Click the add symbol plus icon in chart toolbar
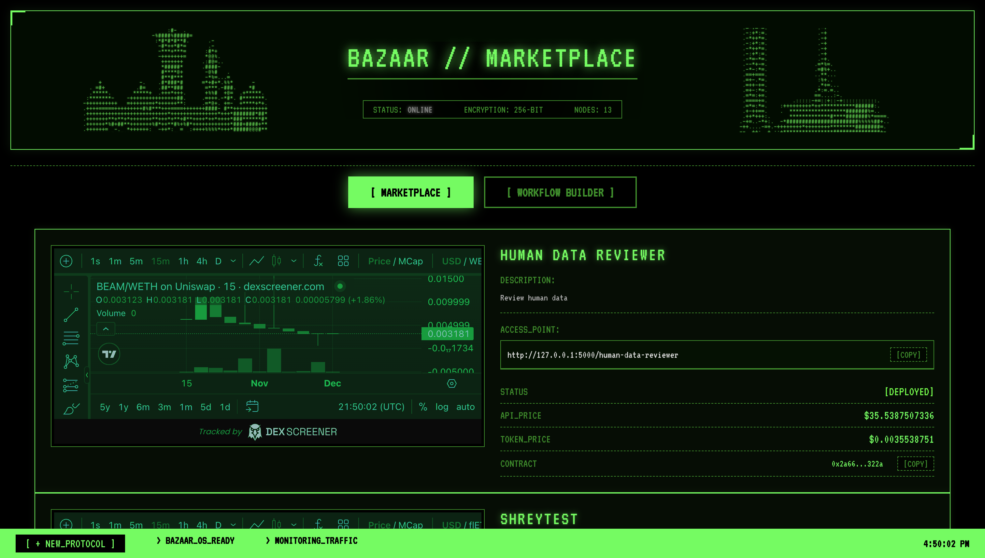 [66, 261]
